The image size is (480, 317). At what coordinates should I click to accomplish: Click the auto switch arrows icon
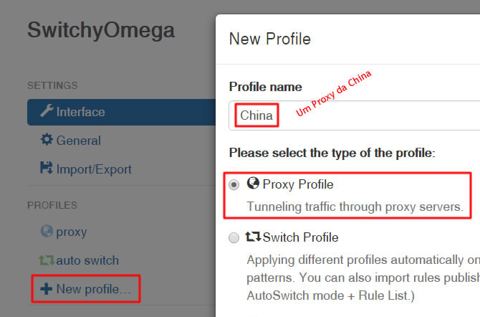coord(47,260)
